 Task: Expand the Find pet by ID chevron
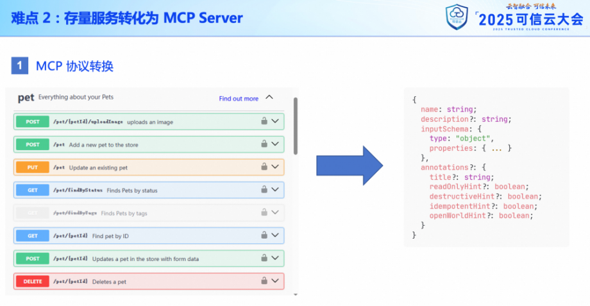tap(275, 235)
